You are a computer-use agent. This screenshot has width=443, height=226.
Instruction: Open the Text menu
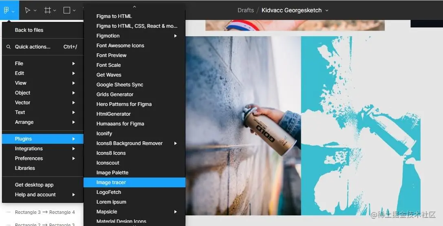point(43,112)
